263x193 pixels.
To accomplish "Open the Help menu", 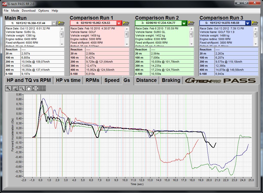I will [55, 11].
